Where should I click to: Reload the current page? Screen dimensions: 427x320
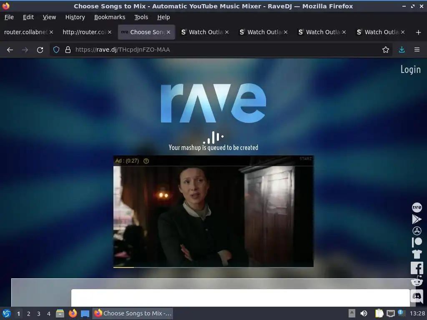[40, 50]
